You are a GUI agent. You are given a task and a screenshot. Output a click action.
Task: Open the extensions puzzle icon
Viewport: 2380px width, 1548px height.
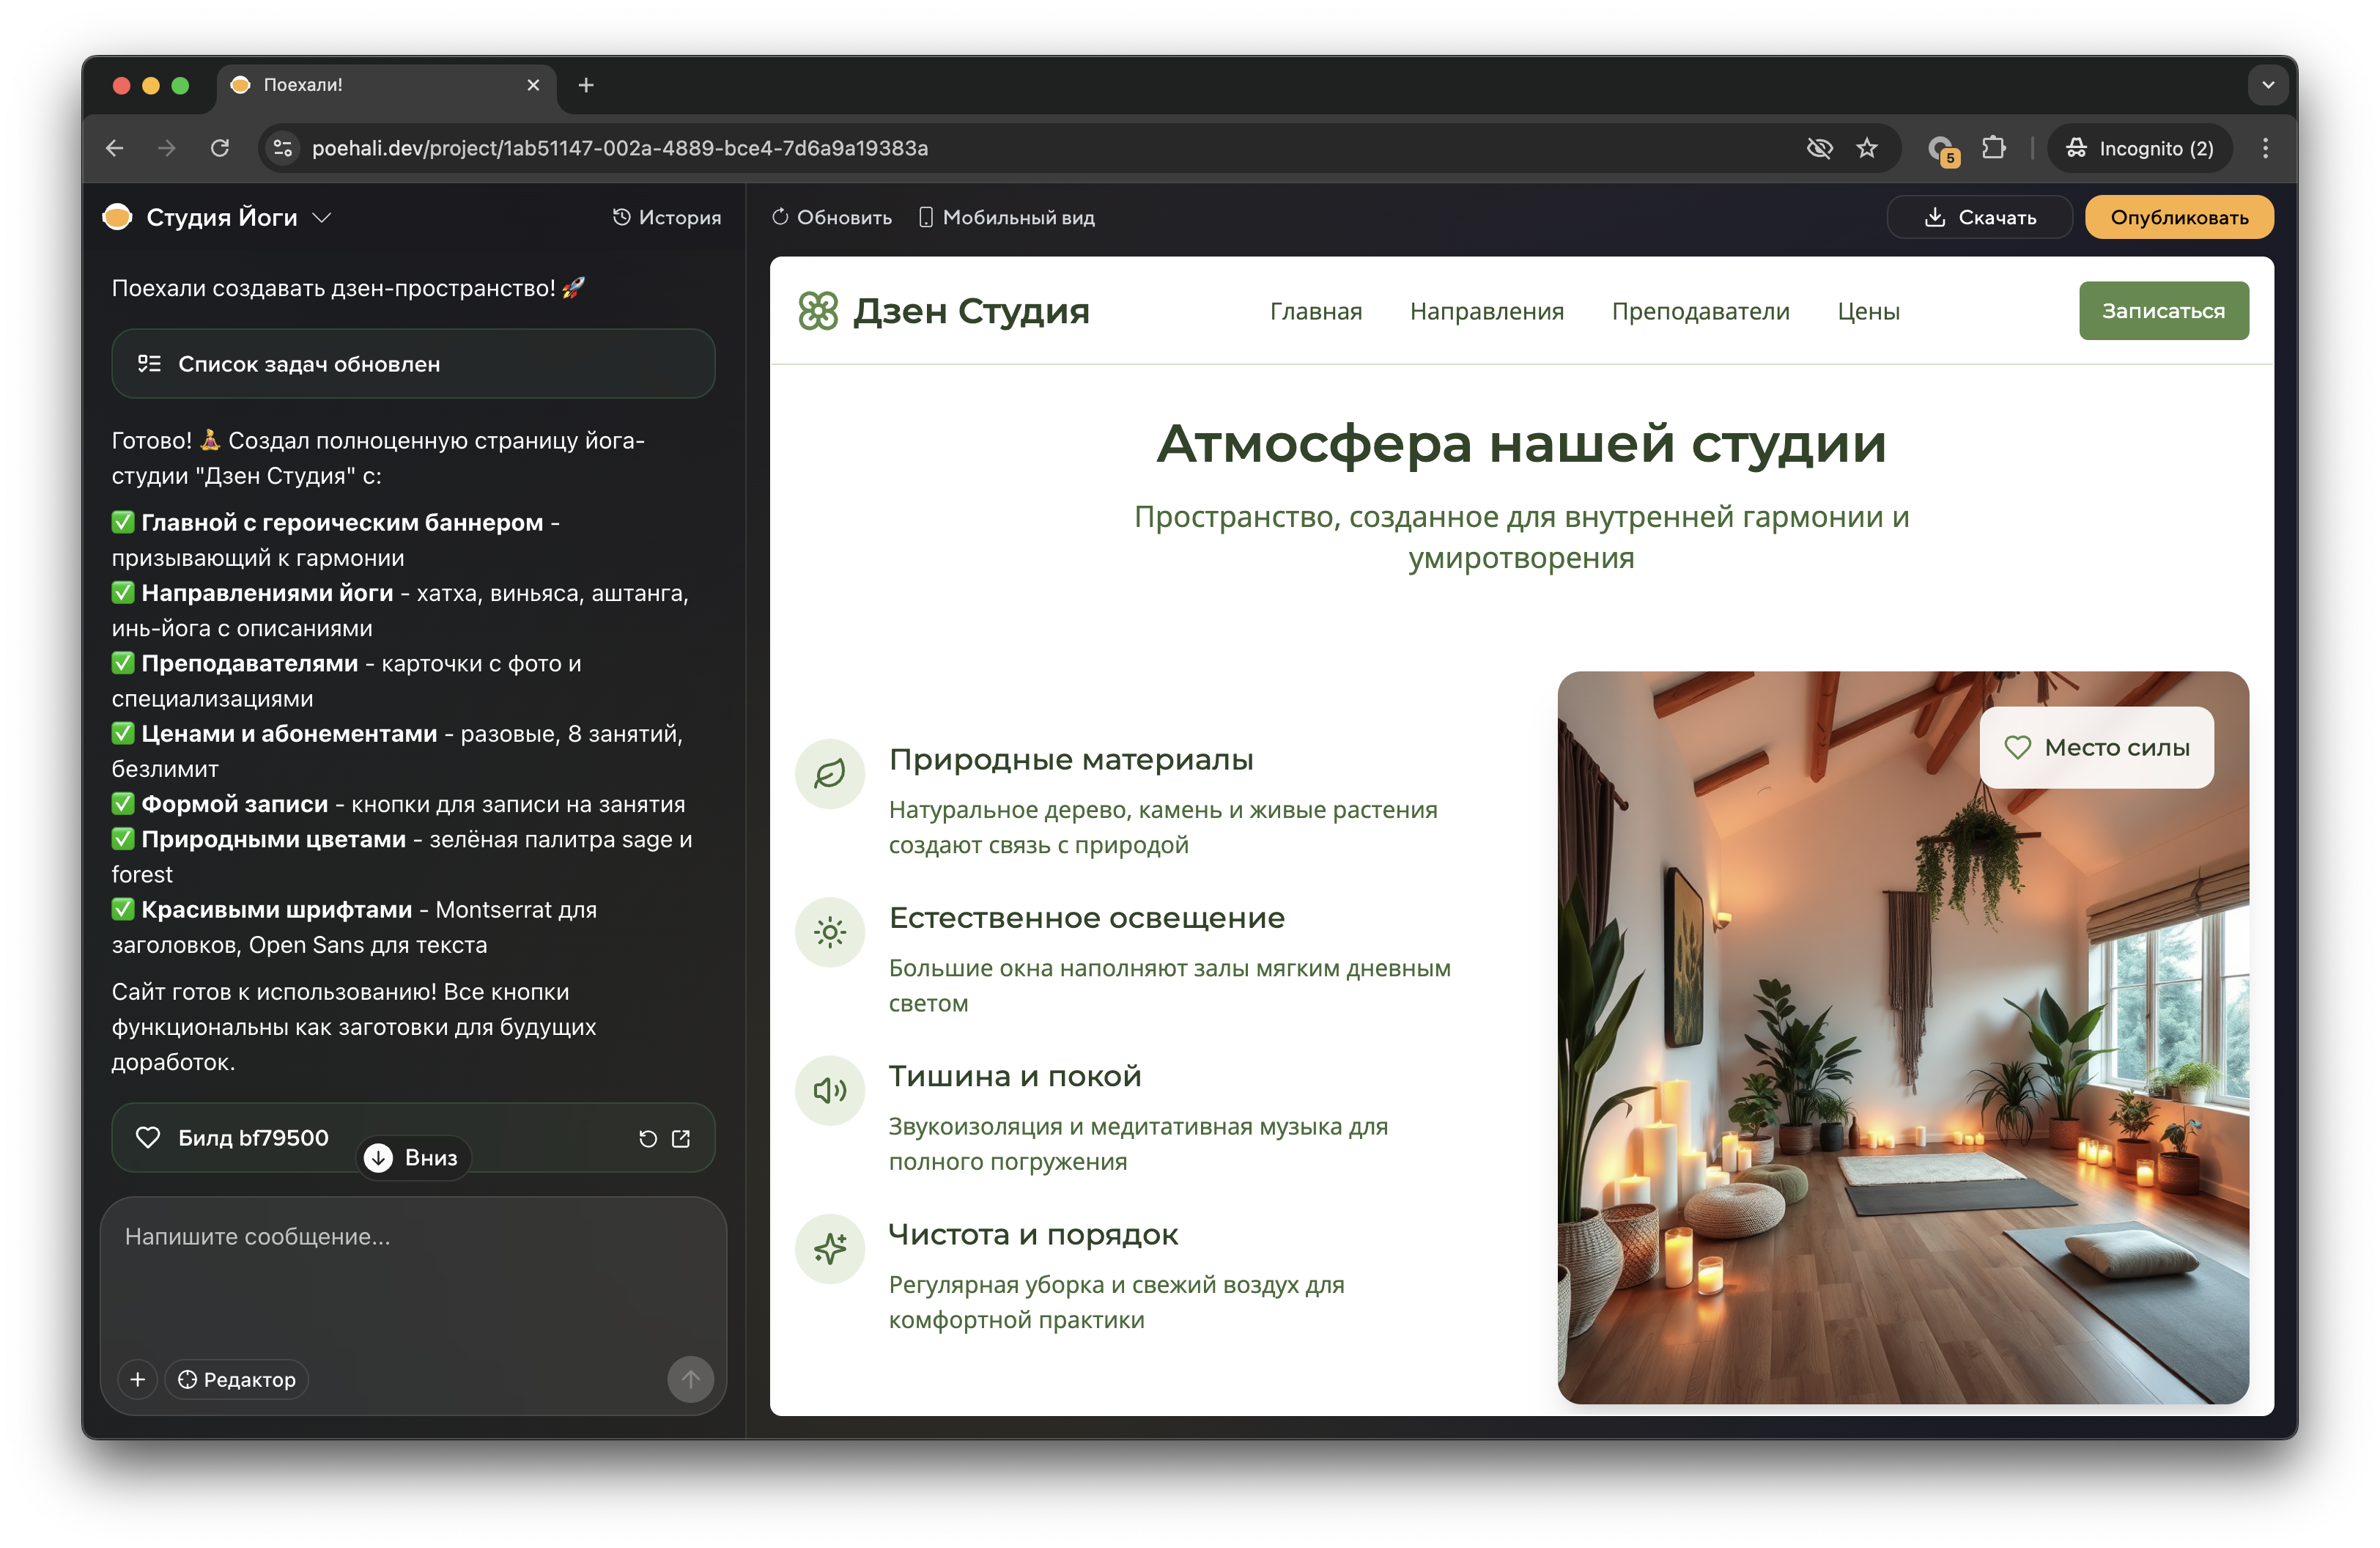click(1993, 148)
